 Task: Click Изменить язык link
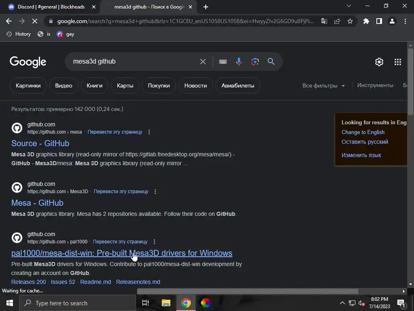click(361, 155)
